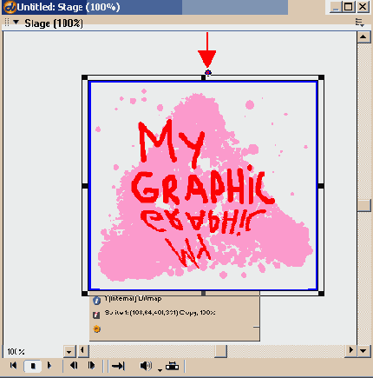Click the Stage panel gripper handle

(x=7, y=23)
